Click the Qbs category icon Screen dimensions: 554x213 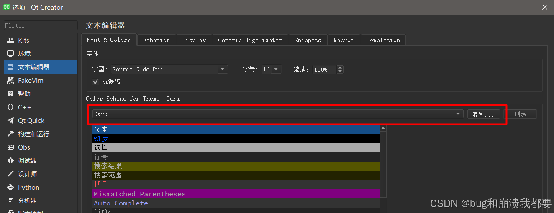(10, 147)
